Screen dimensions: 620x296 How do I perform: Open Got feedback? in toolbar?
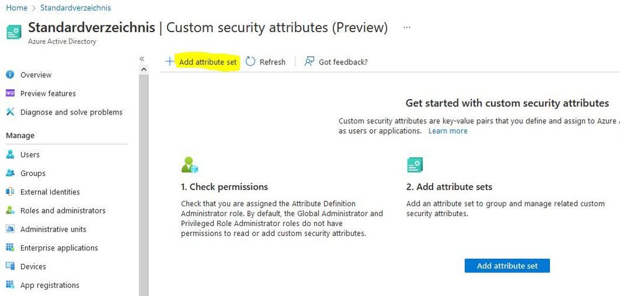click(336, 62)
